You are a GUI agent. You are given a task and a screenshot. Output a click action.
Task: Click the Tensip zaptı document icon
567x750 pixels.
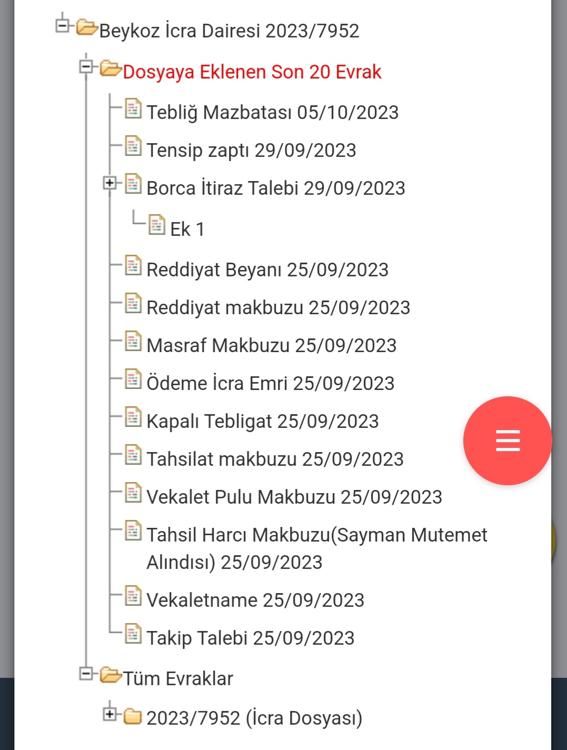(x=133, y=146)
